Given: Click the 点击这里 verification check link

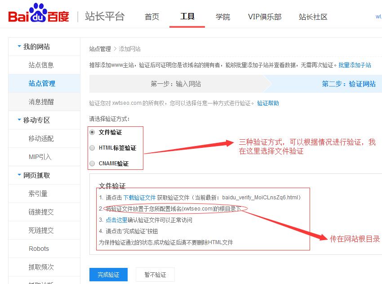Looking at the screenshot, I should coord(115,221).
